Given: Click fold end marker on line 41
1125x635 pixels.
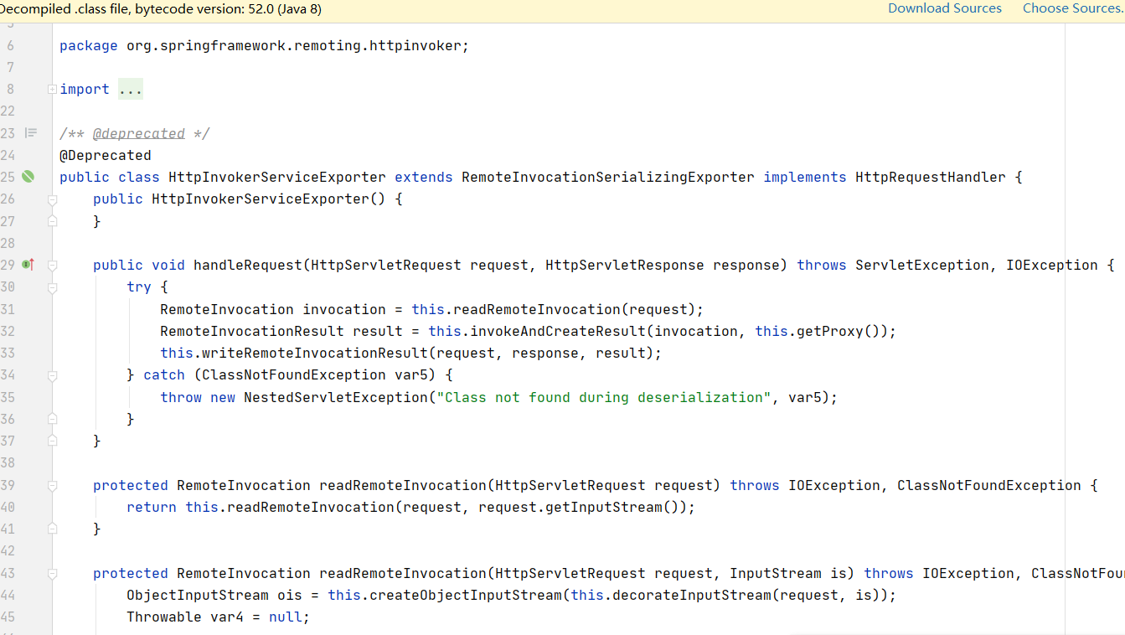Looking at the screenshot, I should (x=52, y=529).
